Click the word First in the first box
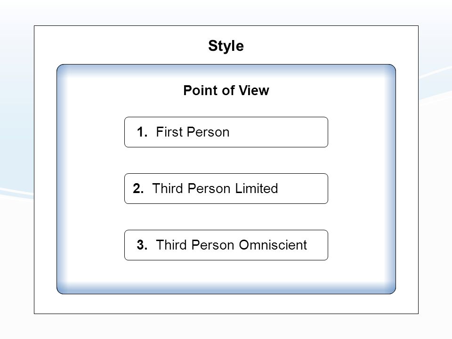 tap(169, 132)
